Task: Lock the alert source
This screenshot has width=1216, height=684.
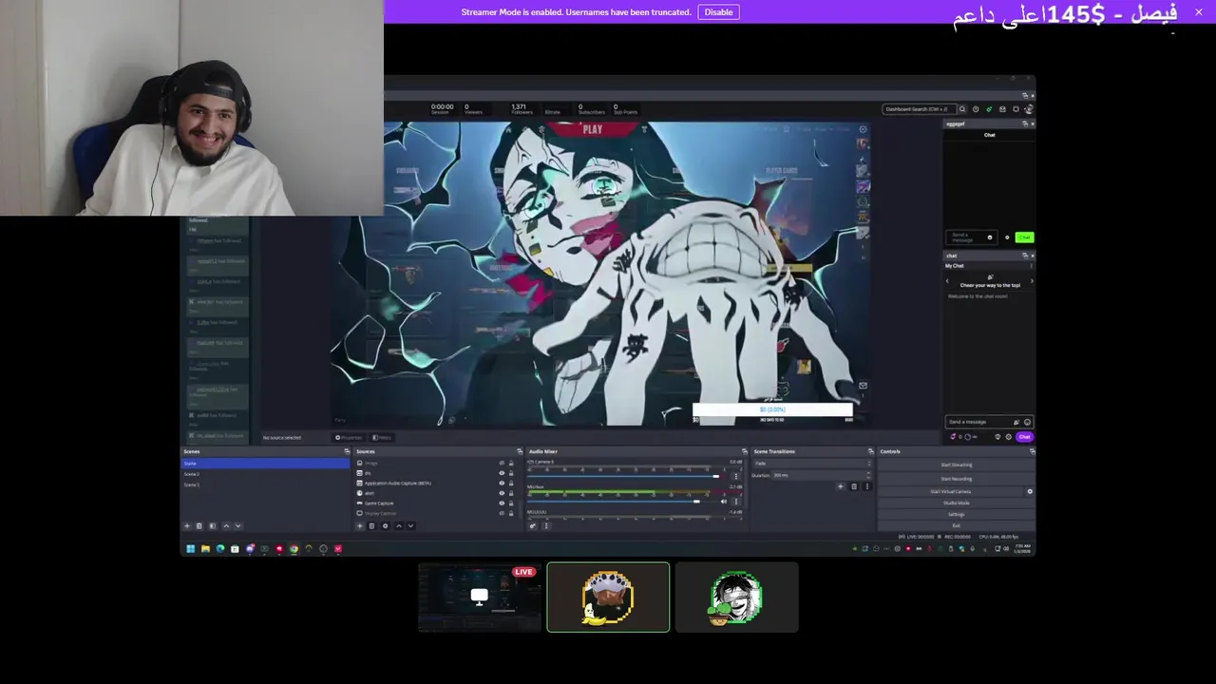Action: [511, 493]
